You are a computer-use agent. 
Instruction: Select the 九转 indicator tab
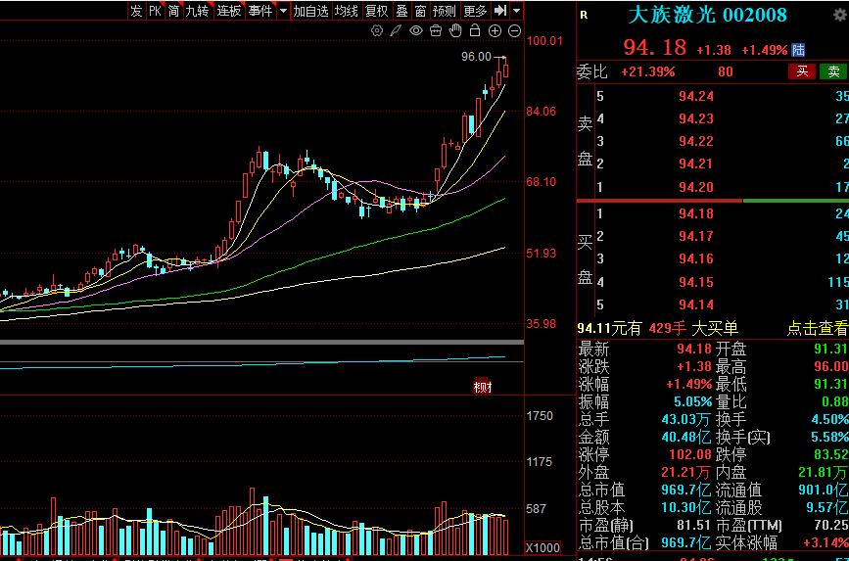coord(198,11)
